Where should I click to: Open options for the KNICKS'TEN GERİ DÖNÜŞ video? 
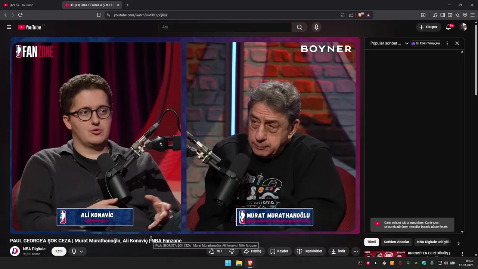coord(462,254)
